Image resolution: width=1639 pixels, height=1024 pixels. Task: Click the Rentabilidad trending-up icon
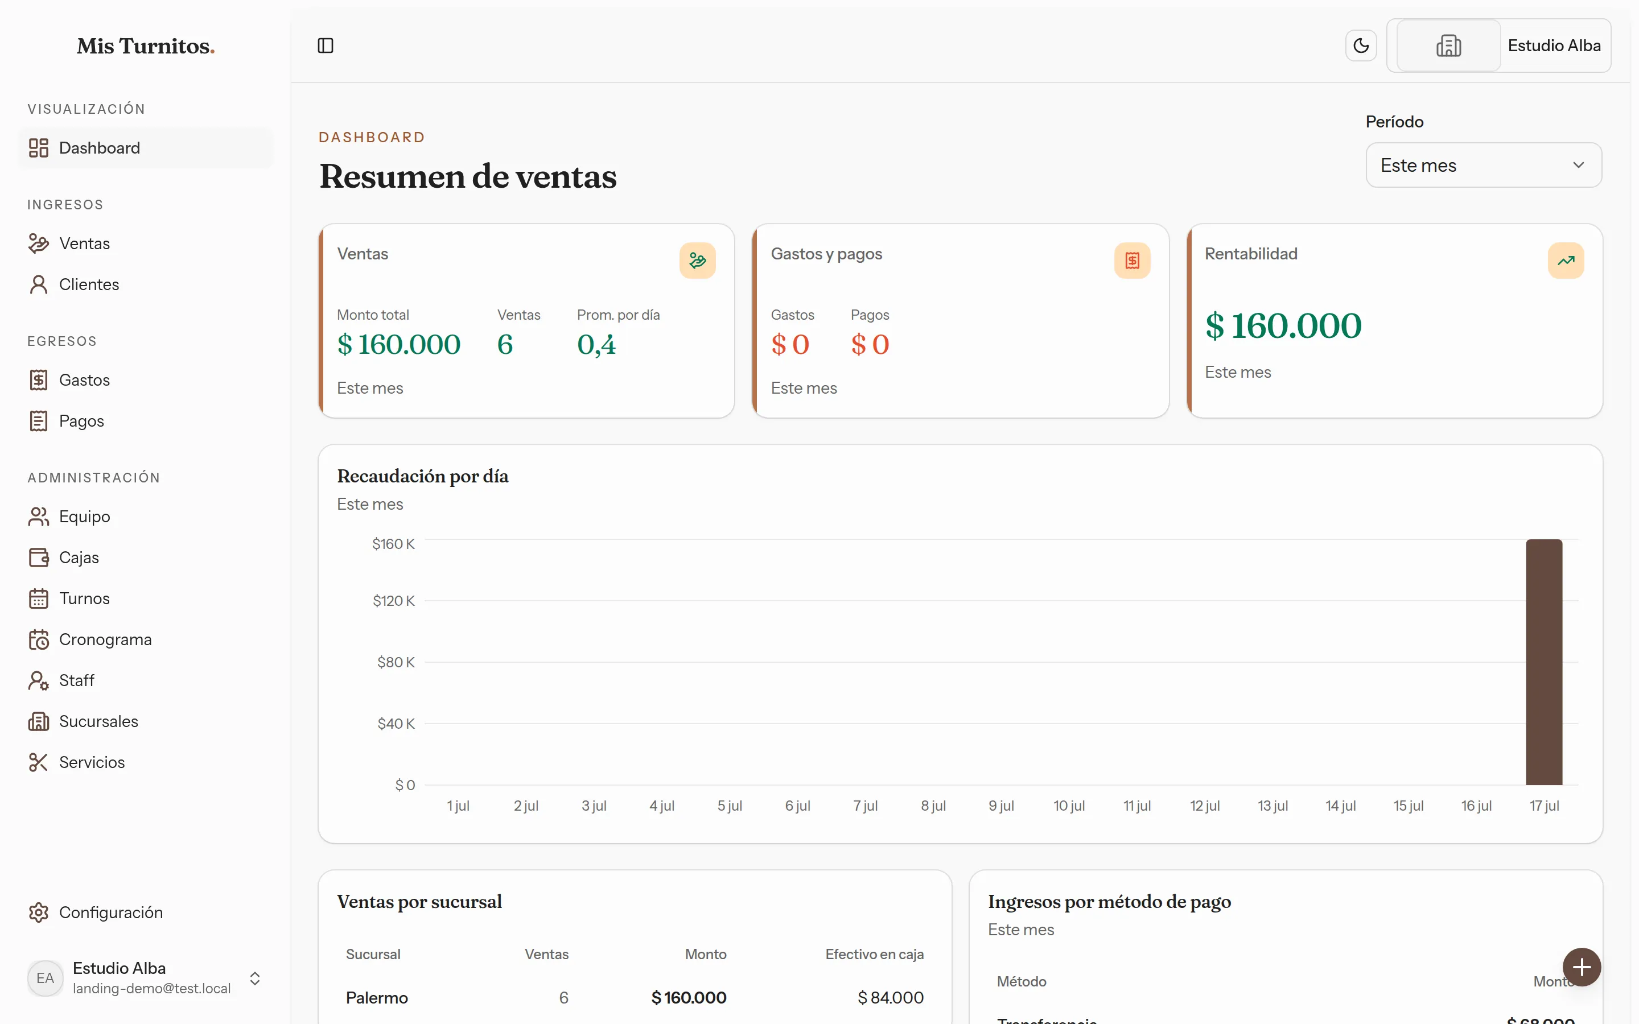[1566, 260]
